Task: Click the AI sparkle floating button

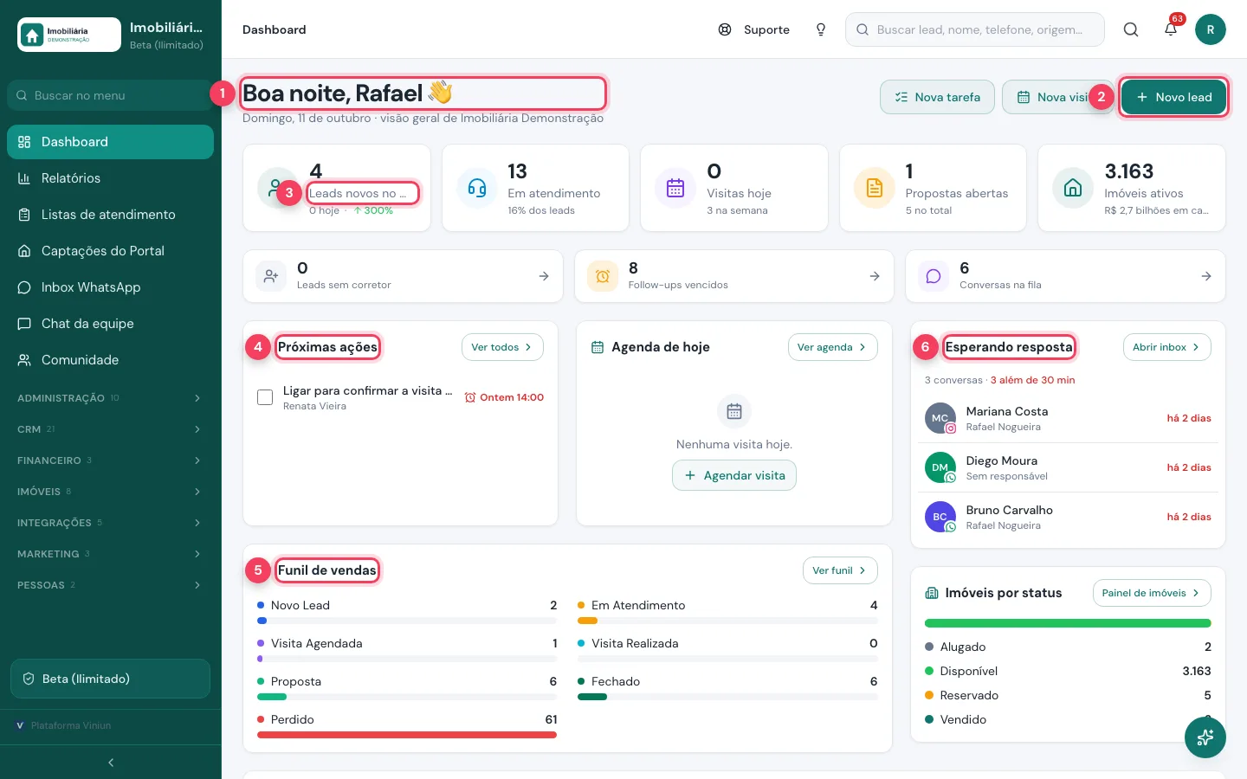Action: click(1205, 737)
